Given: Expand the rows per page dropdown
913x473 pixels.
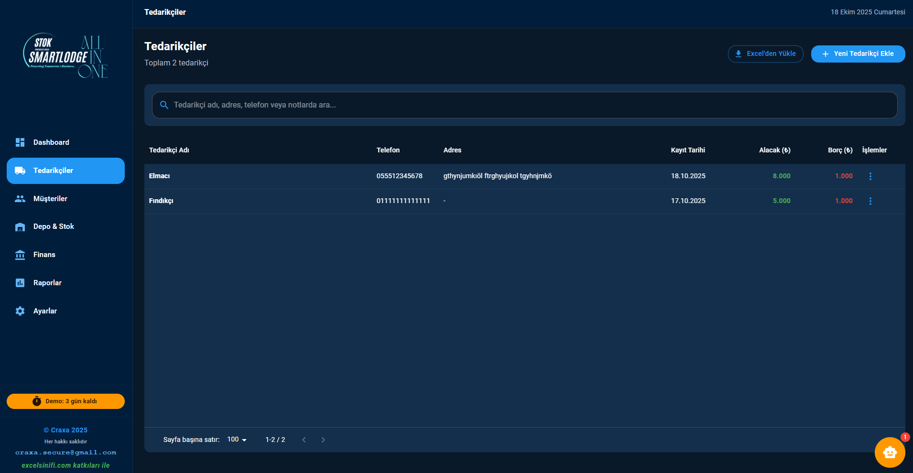Looking at the screenshot, I should 237,440.
